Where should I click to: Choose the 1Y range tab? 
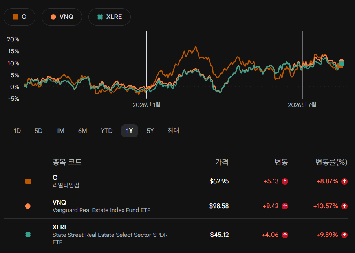pyautogui.click(x=130, y=131)
